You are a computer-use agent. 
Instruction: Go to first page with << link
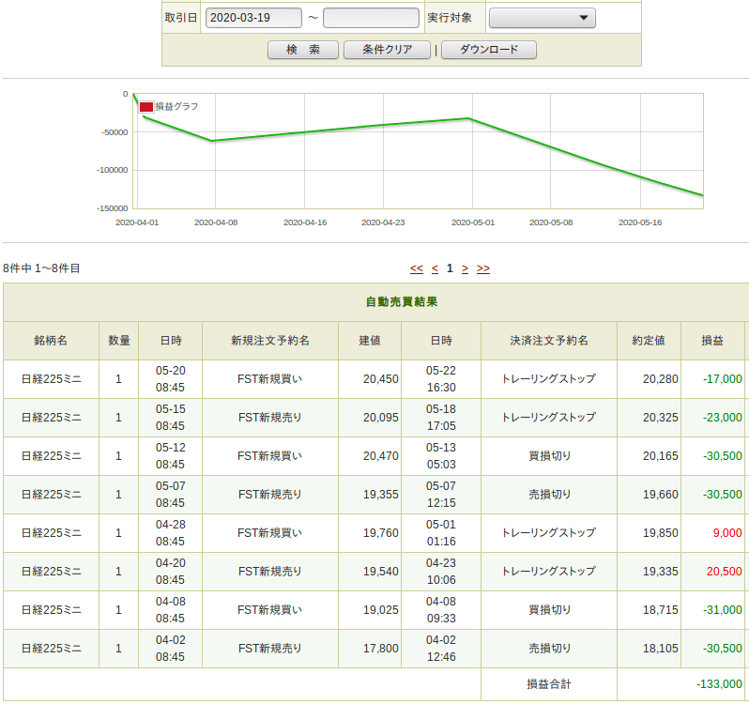point(417,268)
